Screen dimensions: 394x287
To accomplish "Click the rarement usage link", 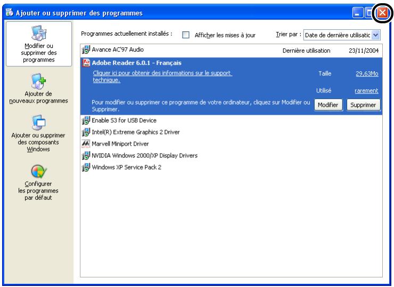I will coord(366,90).
